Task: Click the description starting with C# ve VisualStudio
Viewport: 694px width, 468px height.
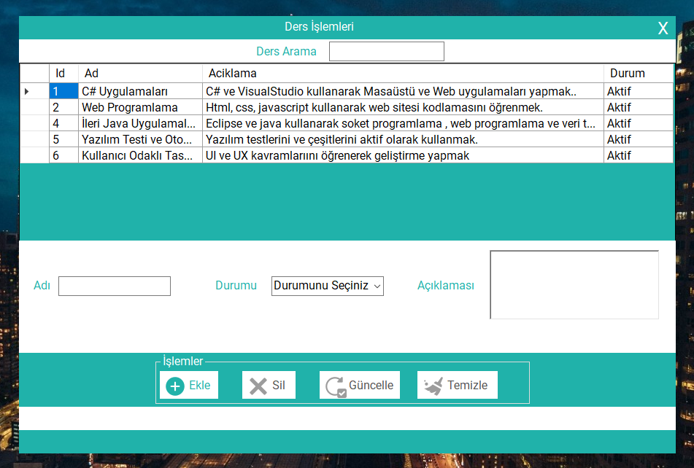Action: (x=403, y=91)
